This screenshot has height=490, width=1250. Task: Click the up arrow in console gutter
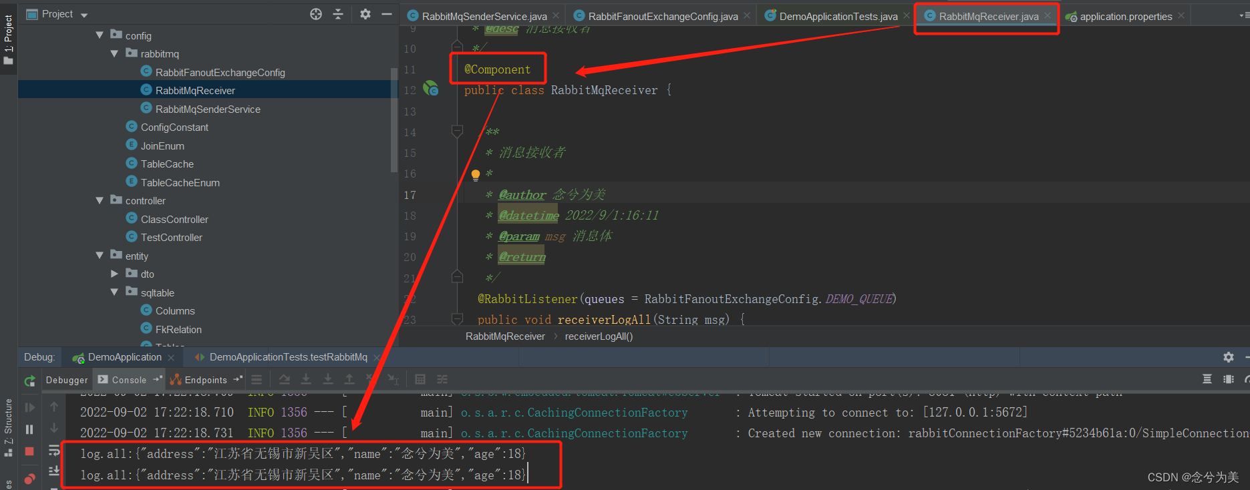(54, 407)
